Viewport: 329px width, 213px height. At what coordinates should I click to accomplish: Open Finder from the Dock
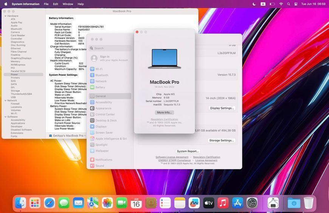pos(20,203)
